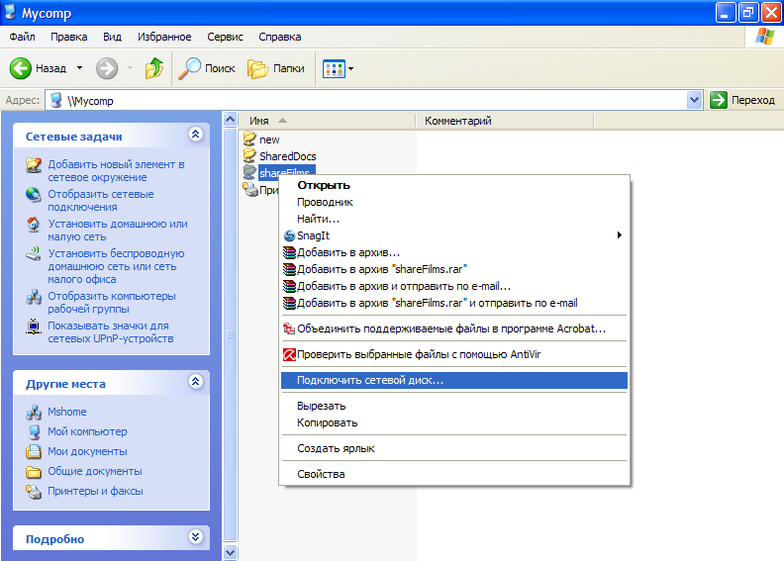Collapse the 'Другие места' panel
The image size is (784, 561).
coord(195,382)
